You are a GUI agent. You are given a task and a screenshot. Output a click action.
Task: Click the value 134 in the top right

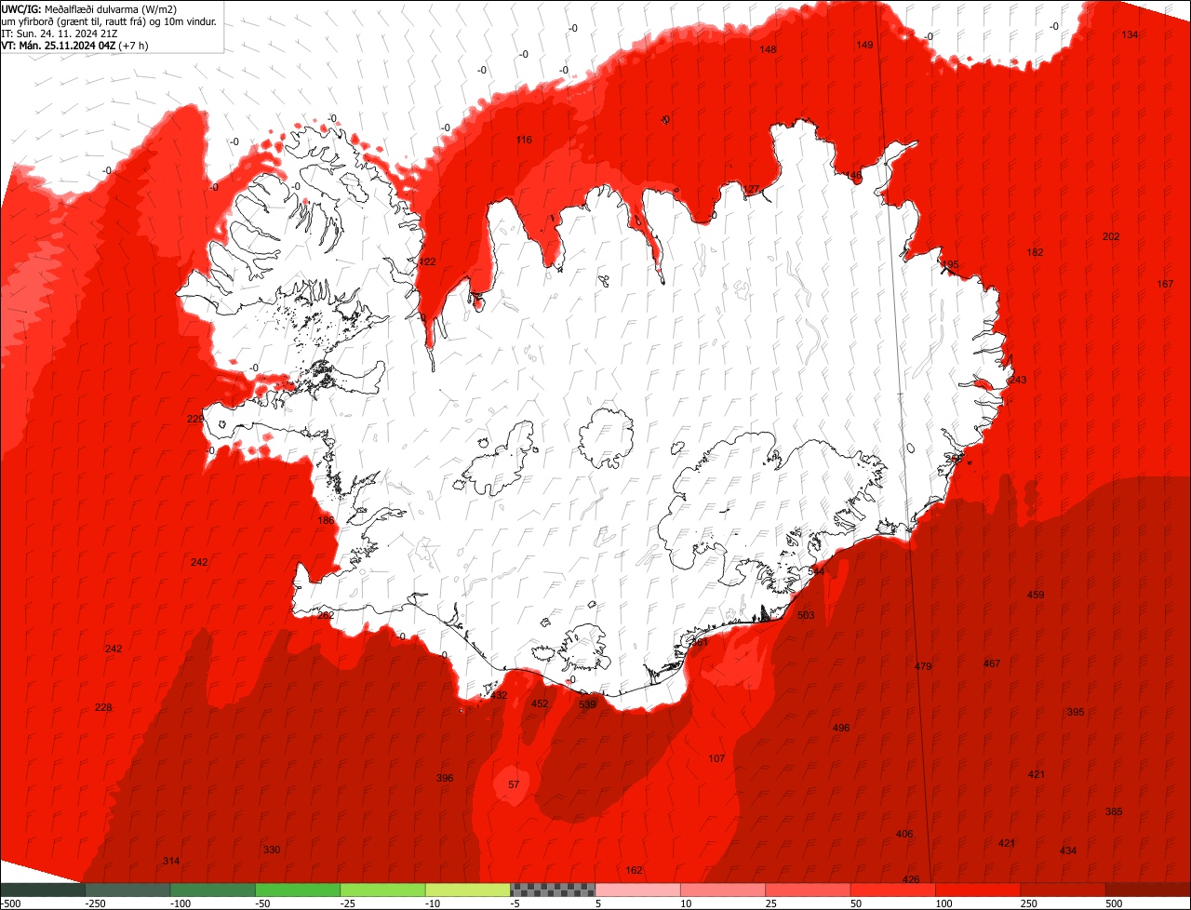point(1130,34)
